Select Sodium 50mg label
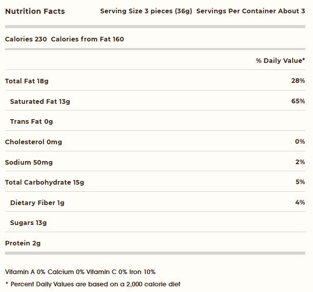 pos(29,163)
